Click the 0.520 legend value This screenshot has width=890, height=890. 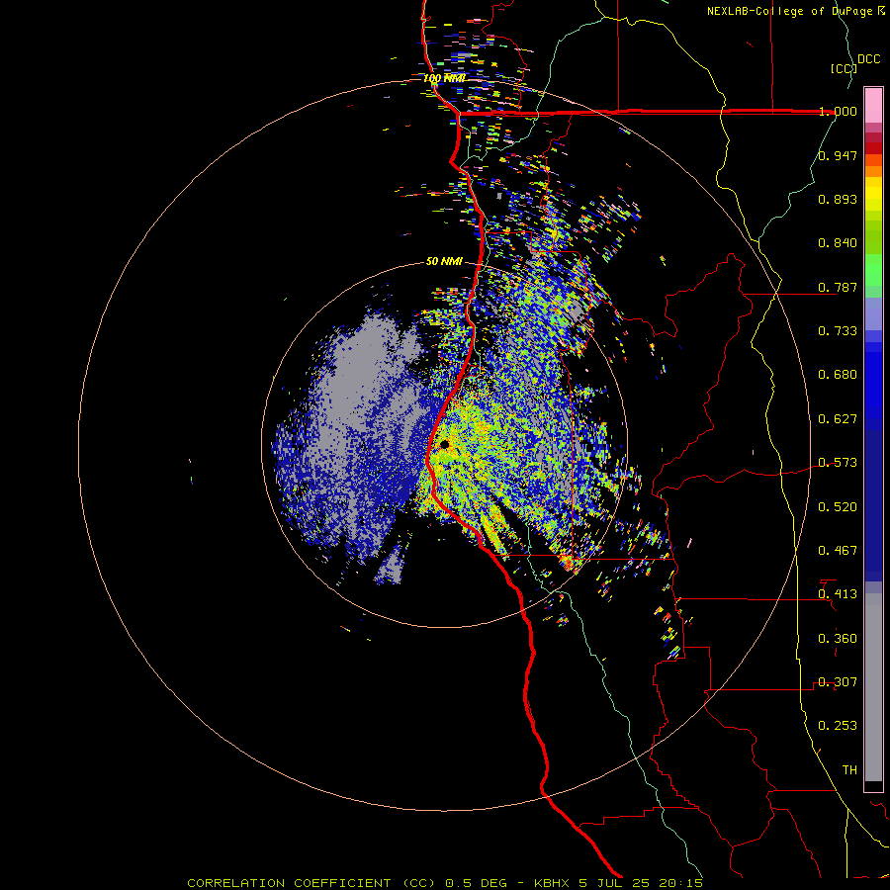point(838,507)
